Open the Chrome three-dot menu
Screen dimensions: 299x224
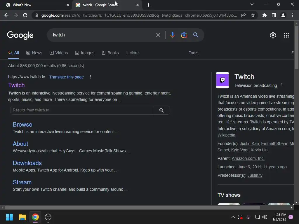click(293, 15)
